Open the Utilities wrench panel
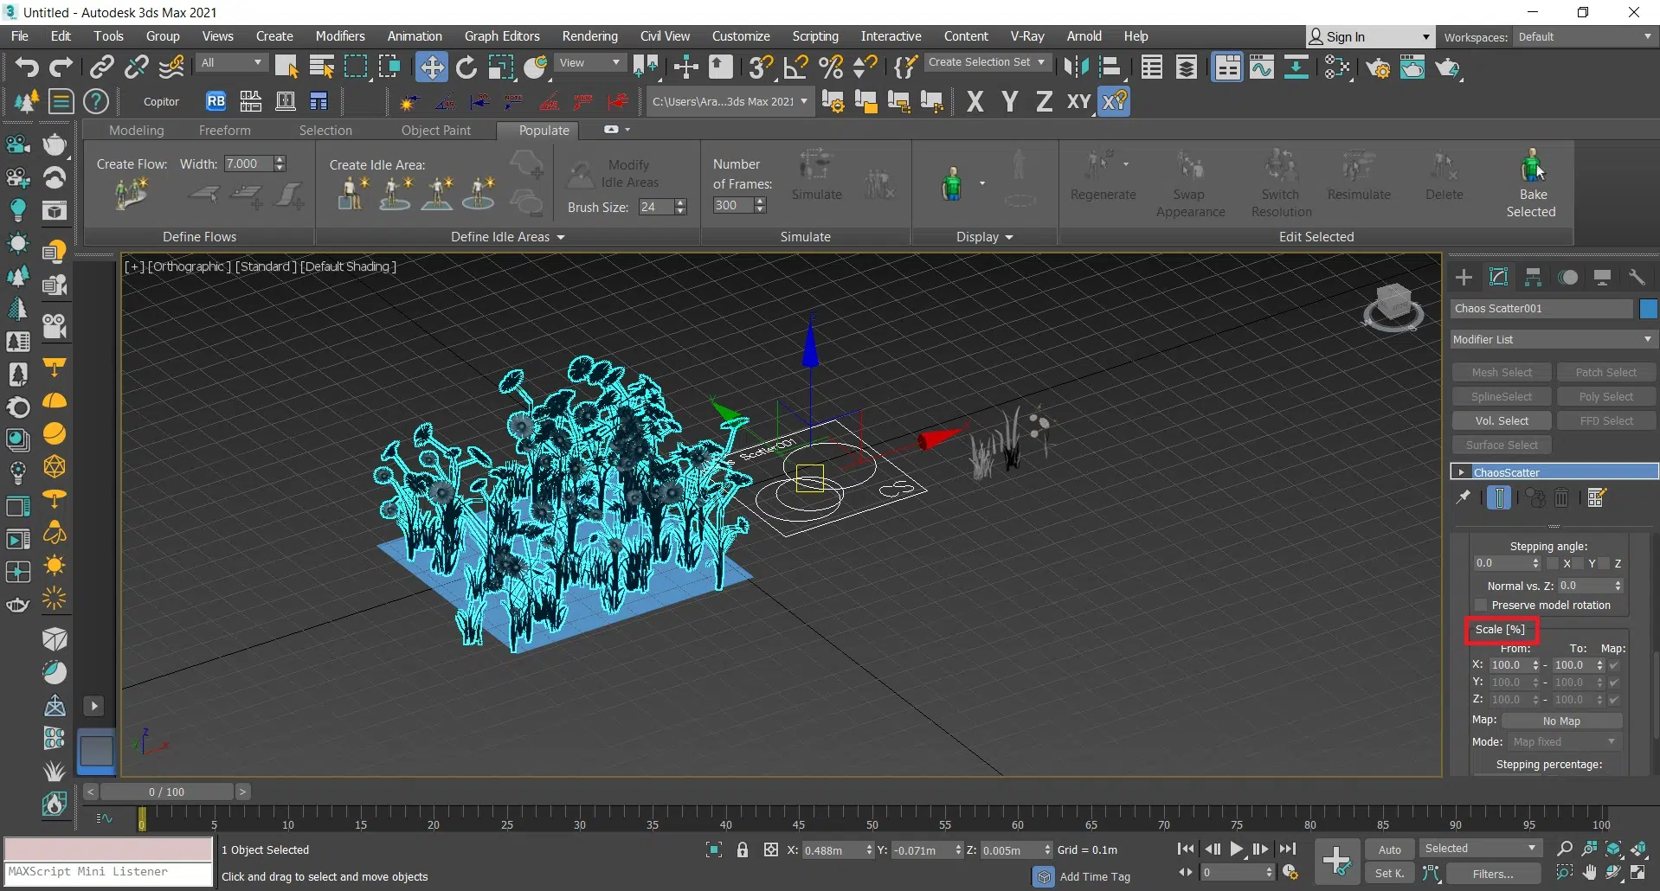 pyautogui.click(x=1636, y=277)
